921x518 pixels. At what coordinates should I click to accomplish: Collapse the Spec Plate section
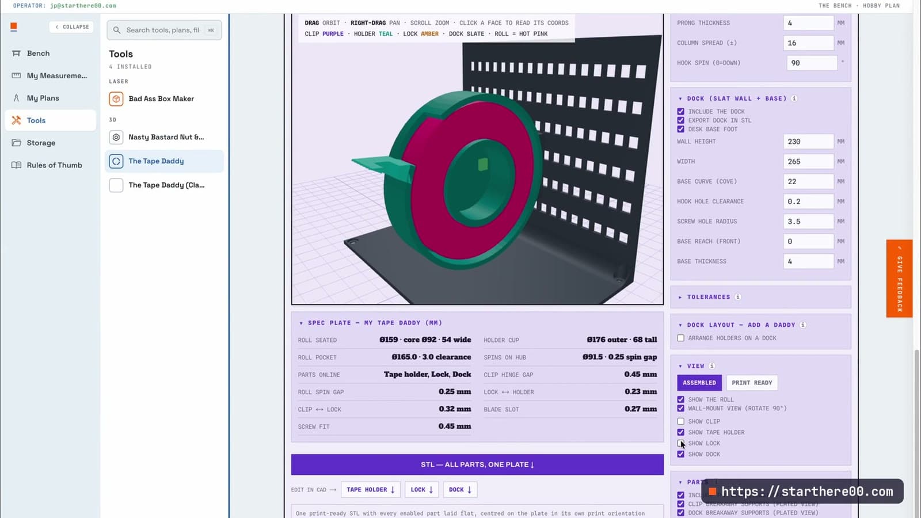tap(301, 323)
